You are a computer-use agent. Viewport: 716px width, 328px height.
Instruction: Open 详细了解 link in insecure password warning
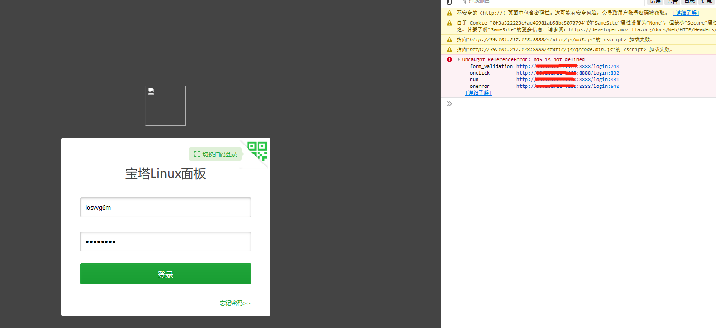click(686, 13)
